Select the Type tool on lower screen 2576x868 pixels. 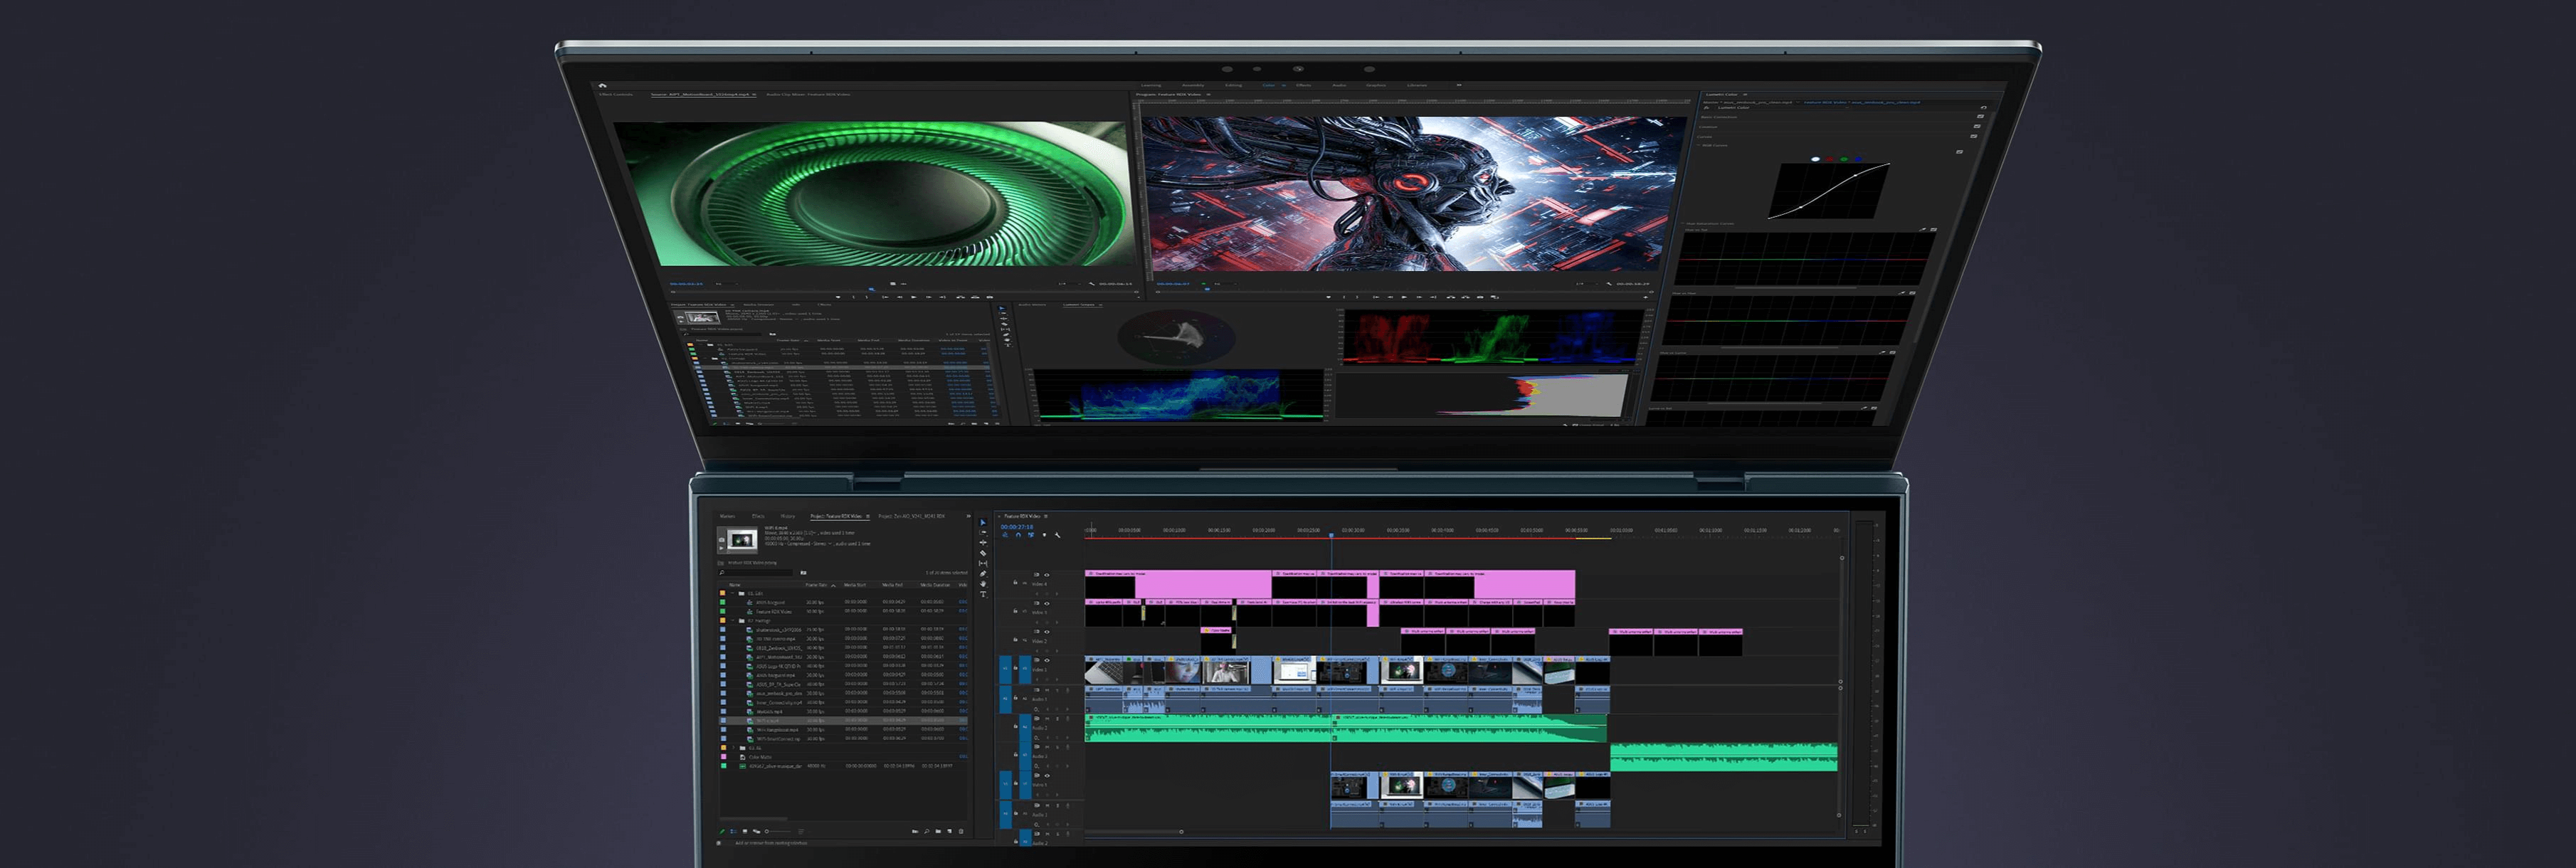(x=983, y=594)
